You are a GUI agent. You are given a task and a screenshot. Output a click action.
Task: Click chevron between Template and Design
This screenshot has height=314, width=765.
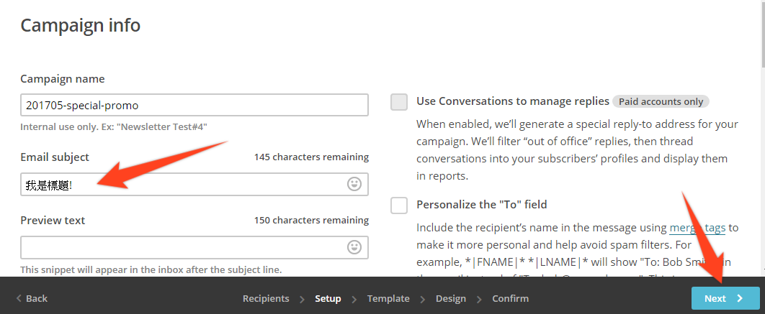(x=423, y=299)
